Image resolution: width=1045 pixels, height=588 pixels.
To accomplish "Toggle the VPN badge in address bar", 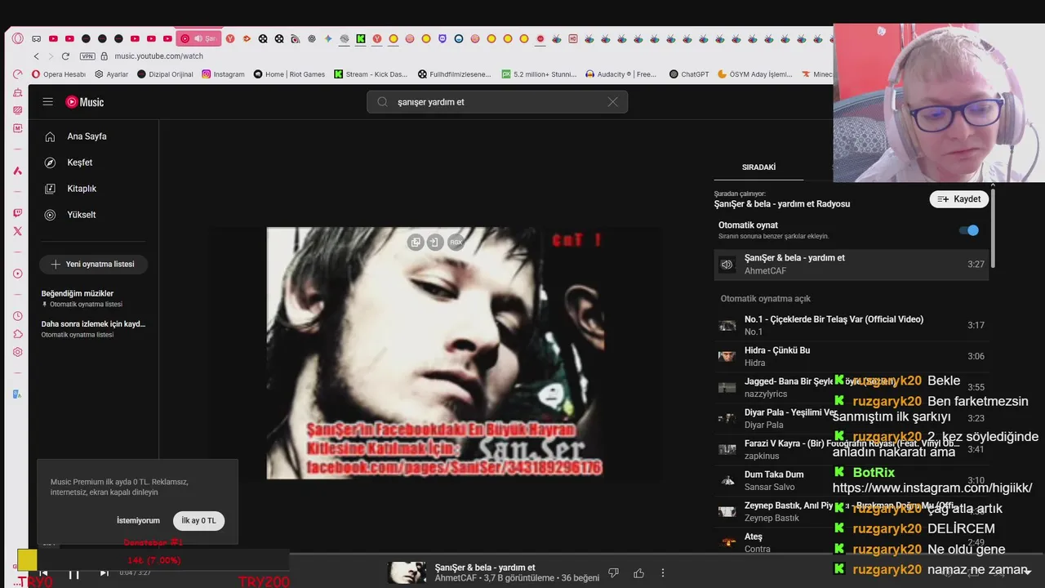I will click(87, 56).
